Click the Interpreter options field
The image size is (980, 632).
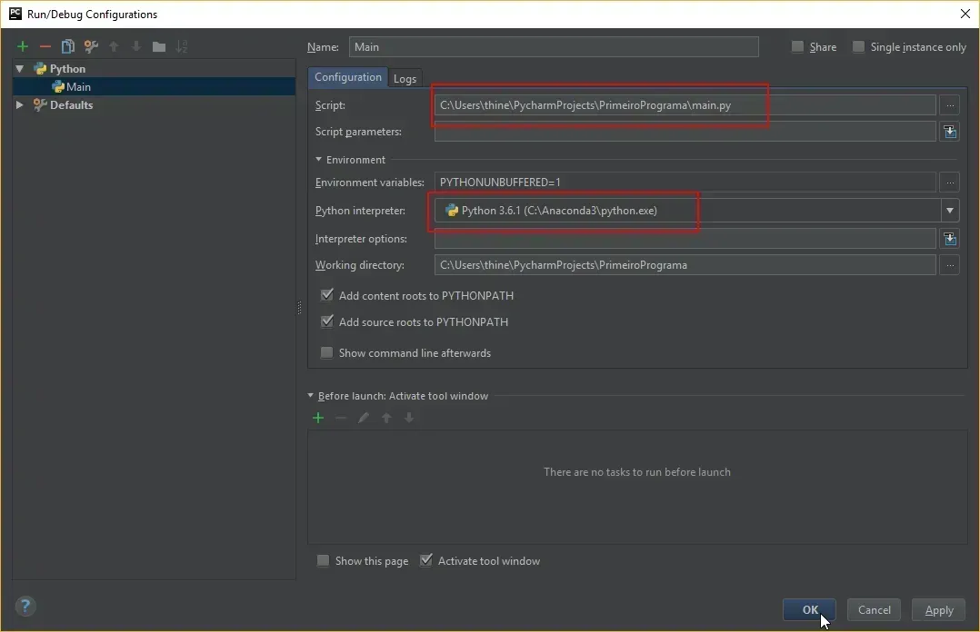[x=685, y=238]
